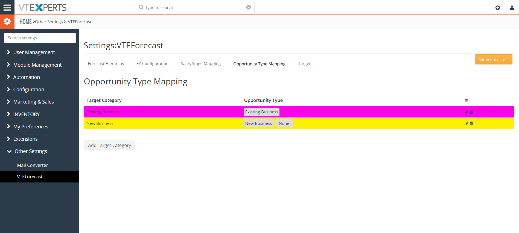Expand Extensions section
519x233 pixels.
(x=25, y=139)
